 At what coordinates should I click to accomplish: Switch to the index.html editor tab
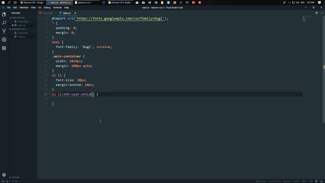47,13
